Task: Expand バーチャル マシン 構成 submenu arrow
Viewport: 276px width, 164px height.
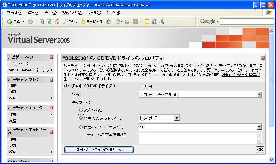Action: click(x=52, y=98)
